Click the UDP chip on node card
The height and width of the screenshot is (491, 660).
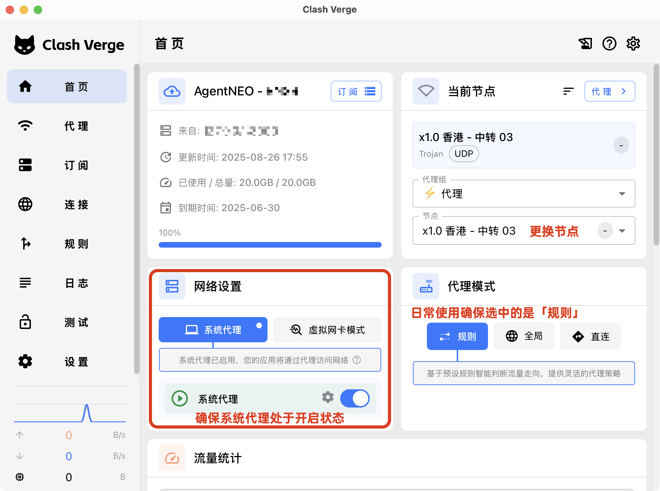pyautogui.click(x=464, y=154)
